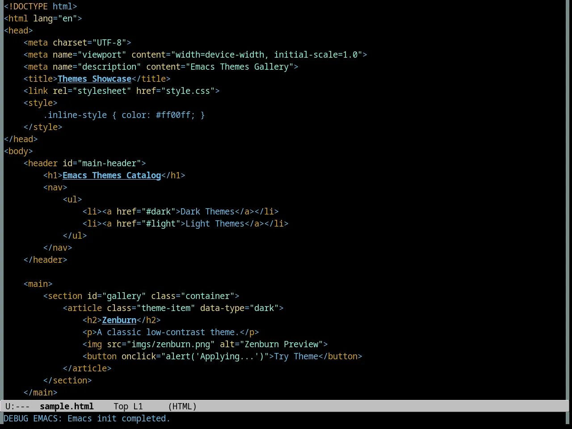Click the class="container" attribute
Image resolution: width=572 pixels, height=429 pixels.
click(193, 296)
